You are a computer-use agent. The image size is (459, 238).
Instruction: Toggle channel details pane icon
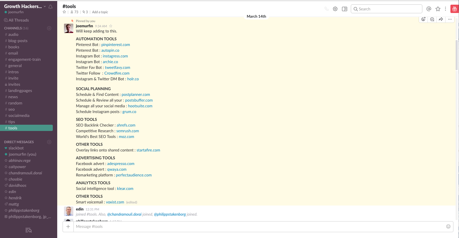tap(345, 9)
